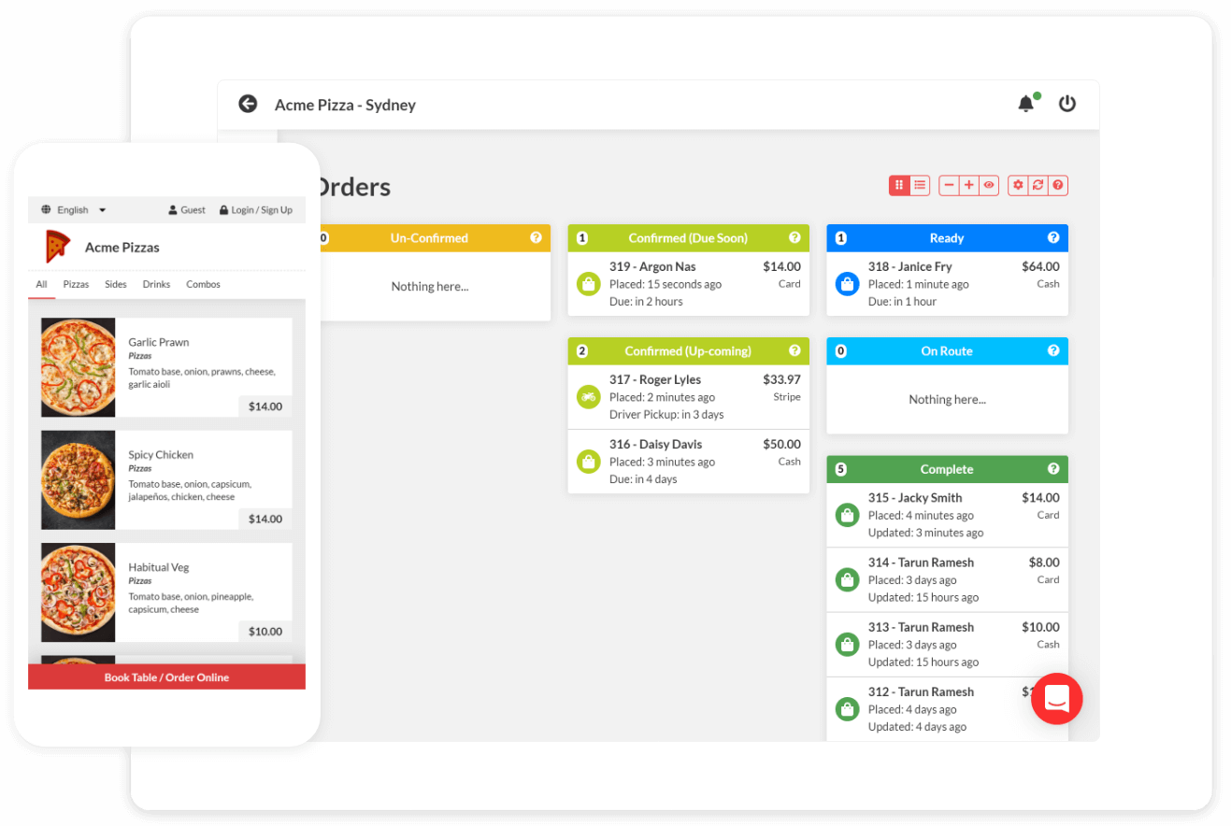Click the Login / Sign Up link

click(x=255, y=210)
